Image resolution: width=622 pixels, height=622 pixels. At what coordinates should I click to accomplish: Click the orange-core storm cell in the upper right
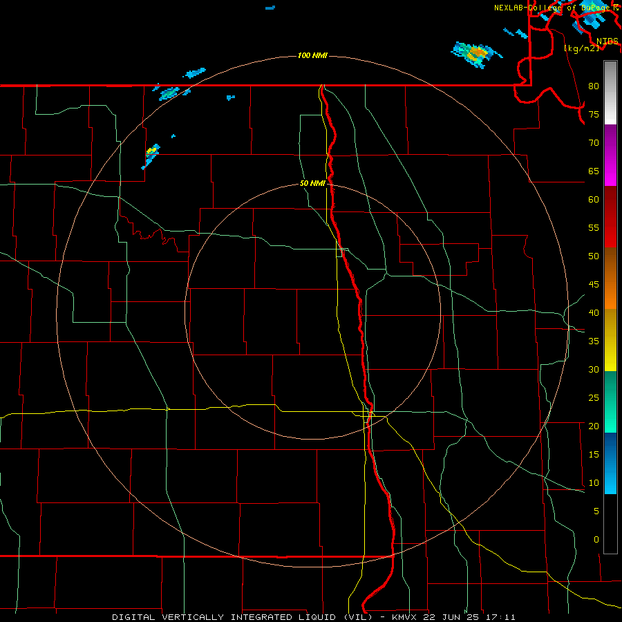[x=477, y=55]
